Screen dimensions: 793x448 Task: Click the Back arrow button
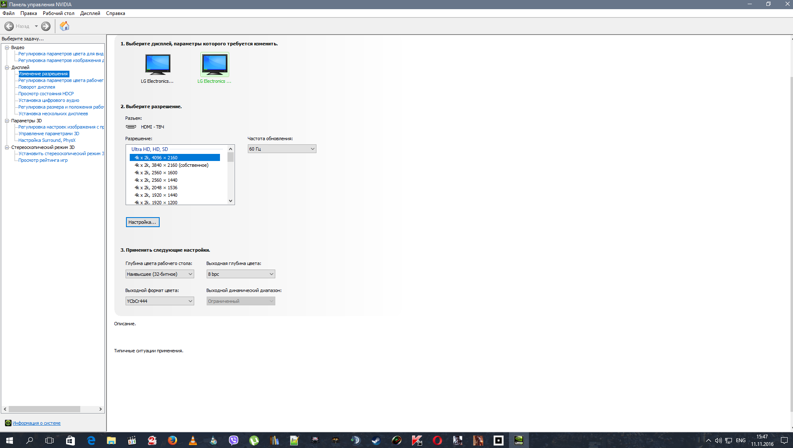[9, 26]
